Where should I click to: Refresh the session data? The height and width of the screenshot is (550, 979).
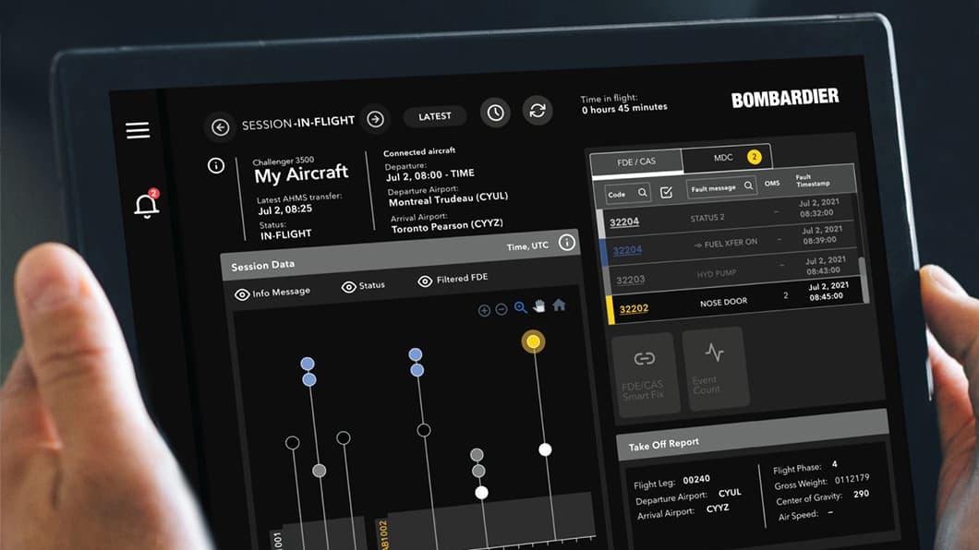[x=537, y=111]
